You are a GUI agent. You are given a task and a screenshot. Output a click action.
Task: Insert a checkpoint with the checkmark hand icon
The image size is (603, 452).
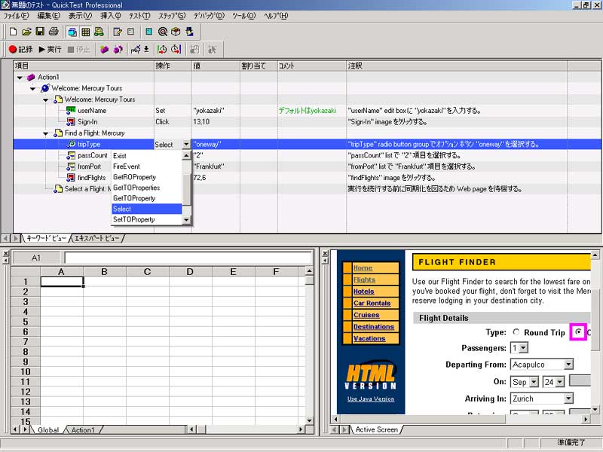(x=136, y=49)
